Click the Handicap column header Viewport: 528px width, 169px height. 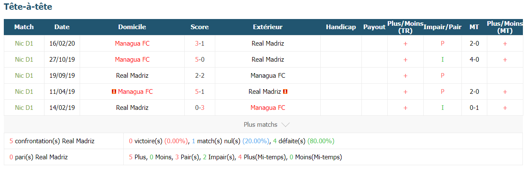341,27
